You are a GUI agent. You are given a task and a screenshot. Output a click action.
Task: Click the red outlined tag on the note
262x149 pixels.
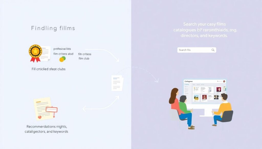point(51,110)
